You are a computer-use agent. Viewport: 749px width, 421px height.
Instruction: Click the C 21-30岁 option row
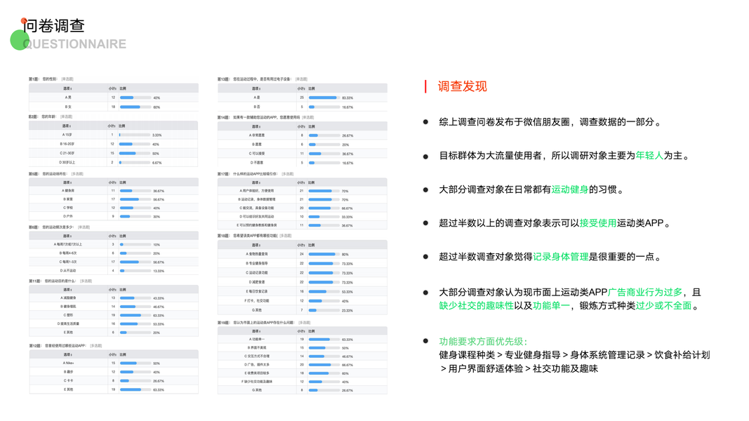(x=114, y=153)
